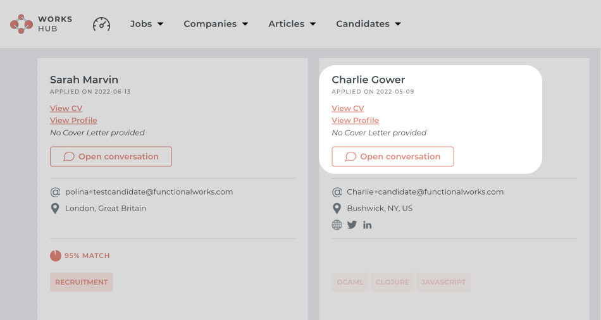
Task: Open Charlie Gower's CV link
Action: click(348, 108)
